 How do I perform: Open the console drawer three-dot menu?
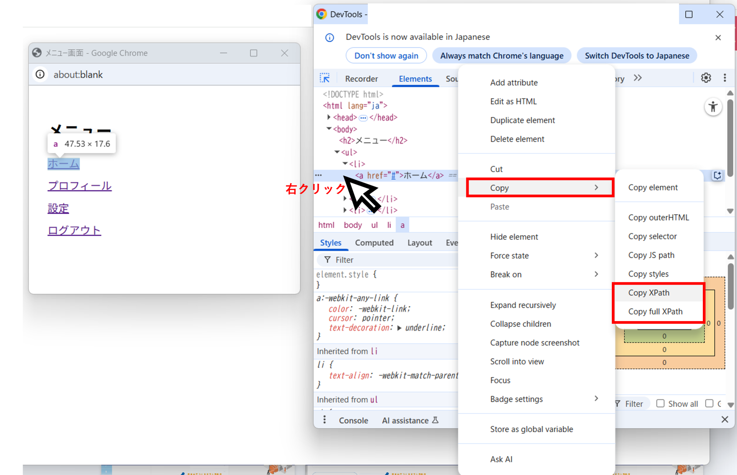324,420
